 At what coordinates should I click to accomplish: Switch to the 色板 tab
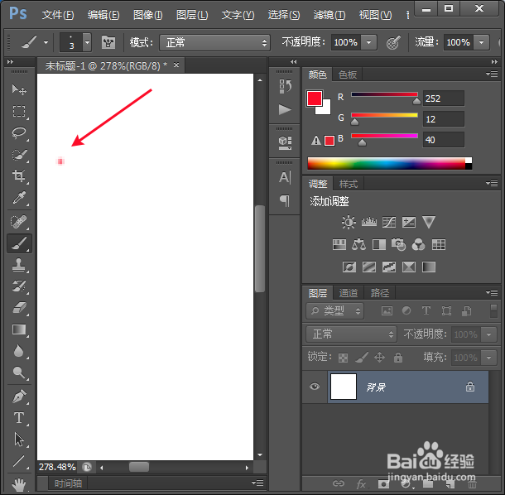[348, 74]
